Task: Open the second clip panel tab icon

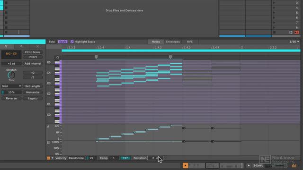Action: point(22,47)
